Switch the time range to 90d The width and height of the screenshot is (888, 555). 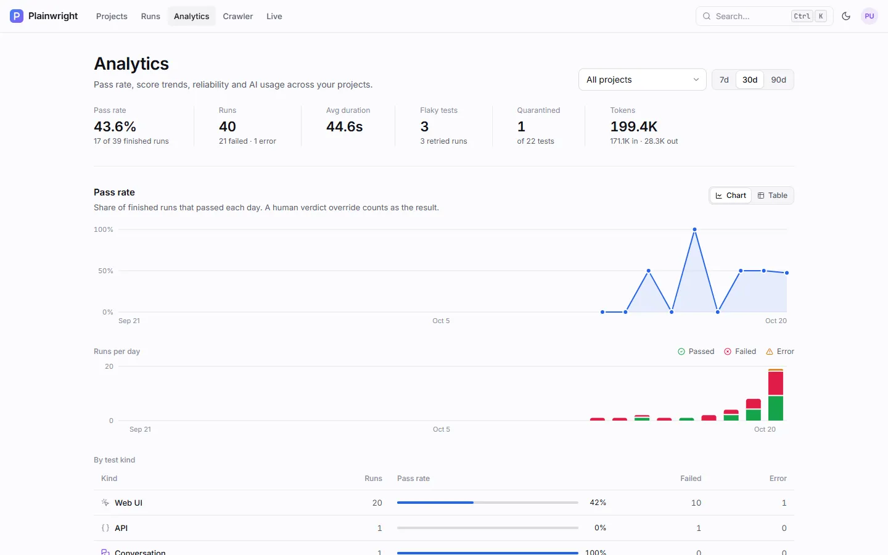779,80
